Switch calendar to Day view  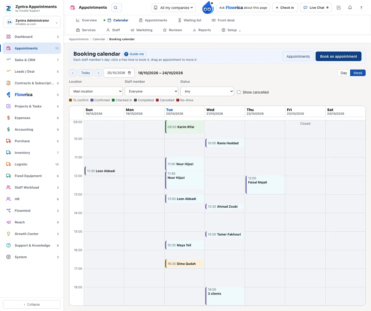344,73
